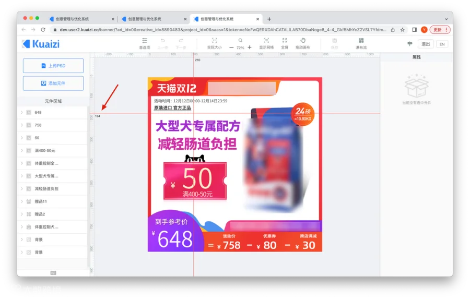Image resolution: width=470 pixels, height=299 pixels.
Task: Click the 赠品11 gift layer icon
Action: pyautogui.click(x=29, y=201)
